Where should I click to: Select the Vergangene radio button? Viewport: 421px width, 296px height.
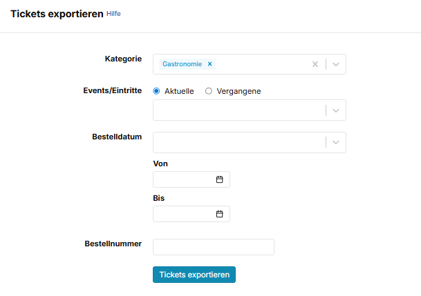coord(209,91)
